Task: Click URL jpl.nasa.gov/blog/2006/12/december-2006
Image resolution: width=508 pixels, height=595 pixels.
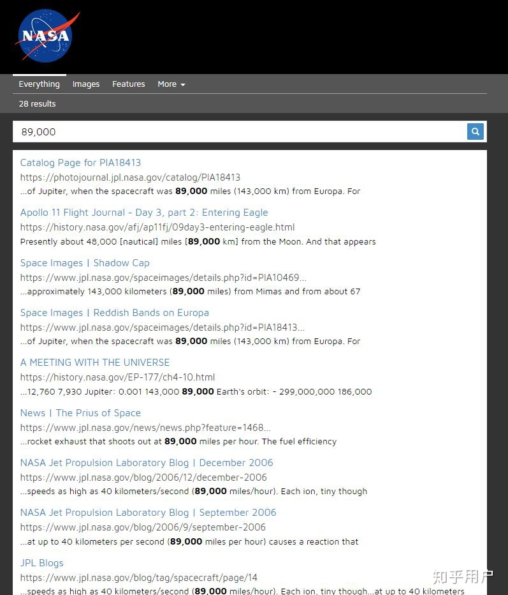Action: (143, 478)
